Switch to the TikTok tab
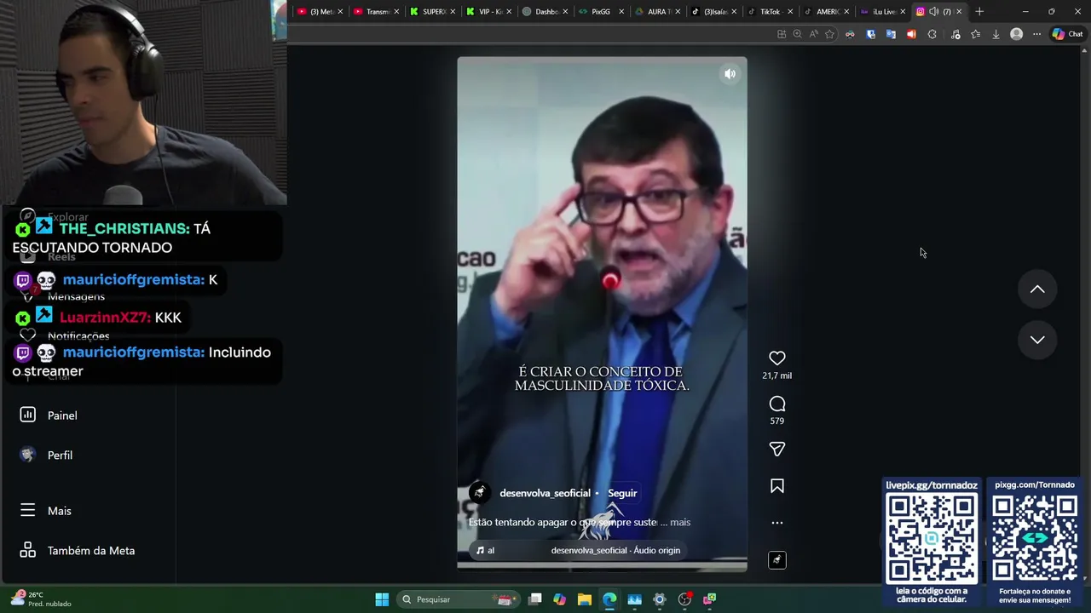The image size is (1091, 613). click(769, 11)
